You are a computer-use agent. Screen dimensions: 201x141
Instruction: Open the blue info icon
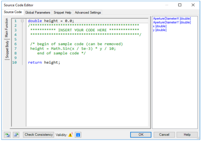(78, 135)
